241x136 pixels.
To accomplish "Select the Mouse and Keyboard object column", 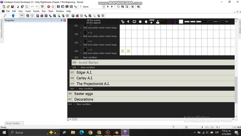I will 152,22.
